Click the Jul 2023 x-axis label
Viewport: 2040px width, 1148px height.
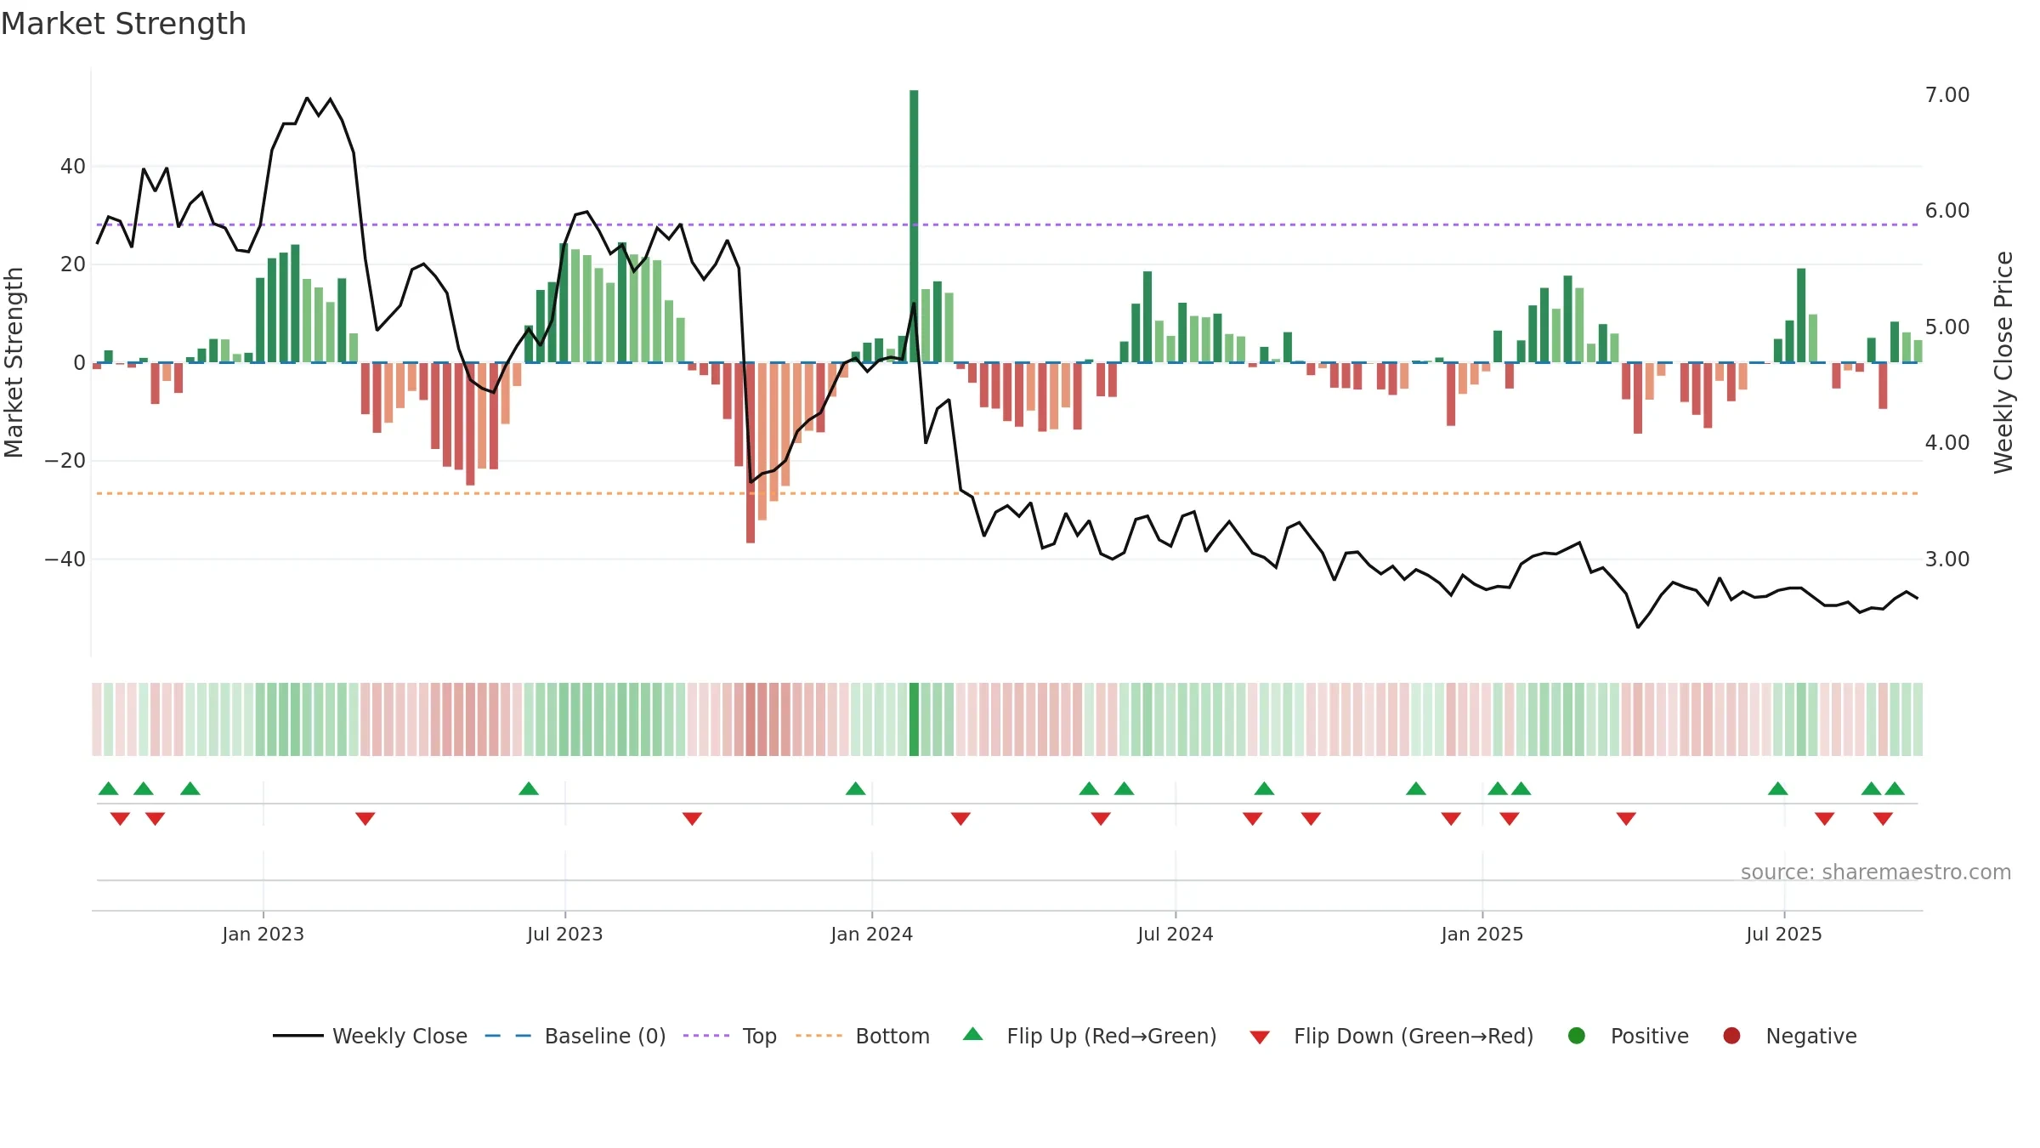pyautogui.click(x=565, y=934)
